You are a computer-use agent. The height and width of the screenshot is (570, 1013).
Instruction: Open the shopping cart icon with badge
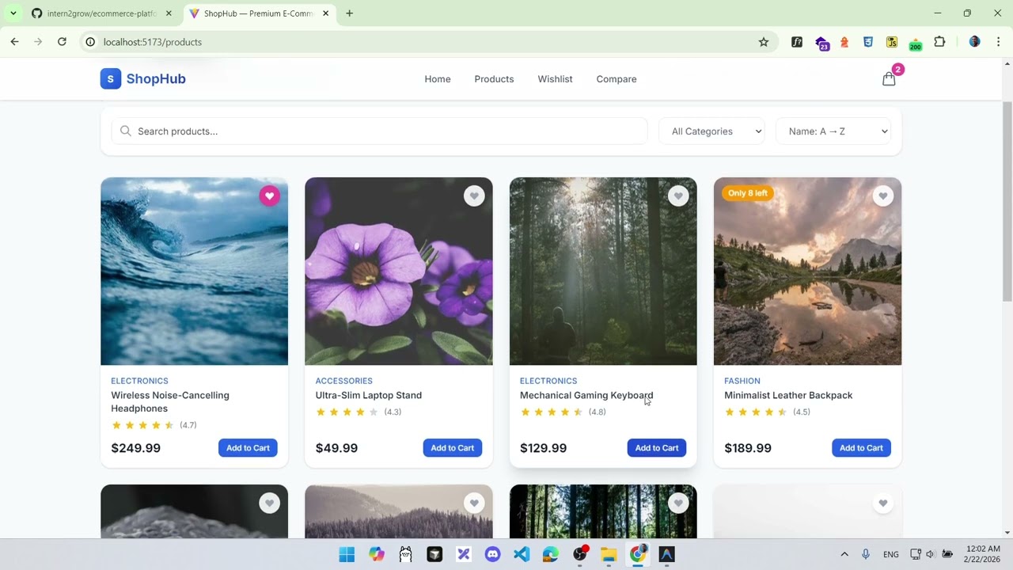click(x=890, y=78)
